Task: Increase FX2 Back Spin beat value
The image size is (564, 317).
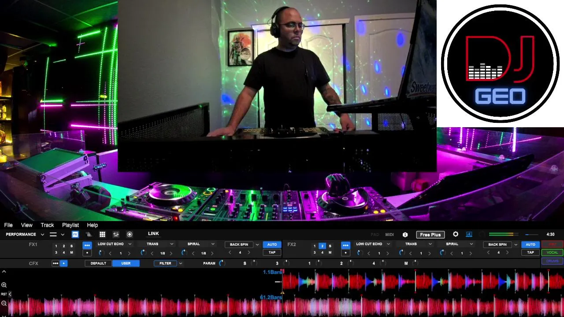Action: coord(507,253)
